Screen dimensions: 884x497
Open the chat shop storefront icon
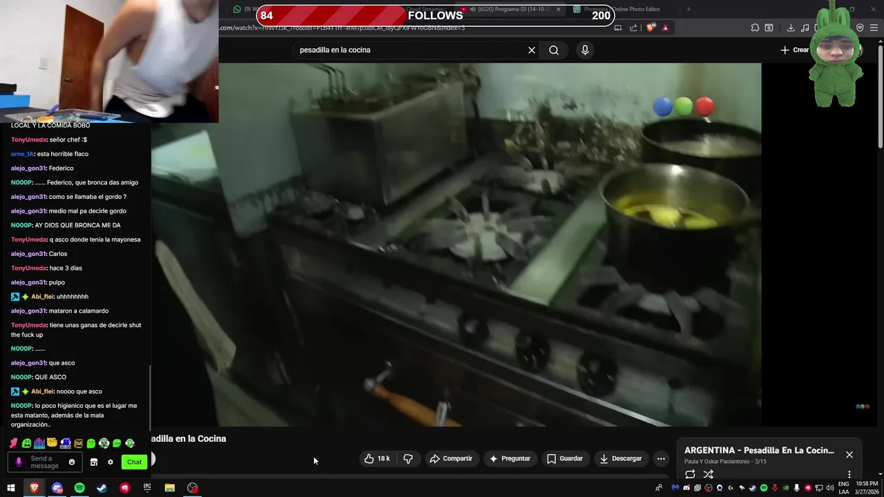[x=94, y=462]
